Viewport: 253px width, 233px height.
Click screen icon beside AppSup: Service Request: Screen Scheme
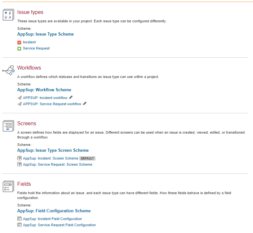point(19,164)
